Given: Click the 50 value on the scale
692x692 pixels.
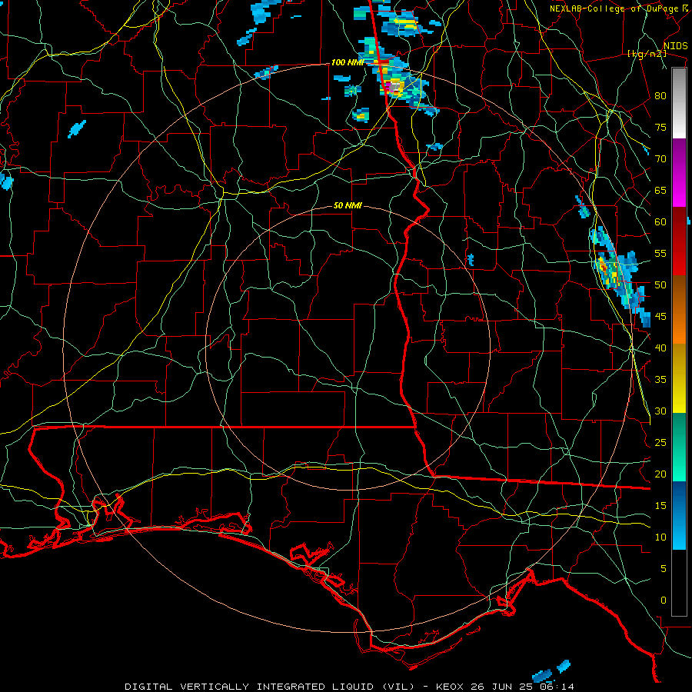Looking at the screenshot, I should tap(660, 285).
